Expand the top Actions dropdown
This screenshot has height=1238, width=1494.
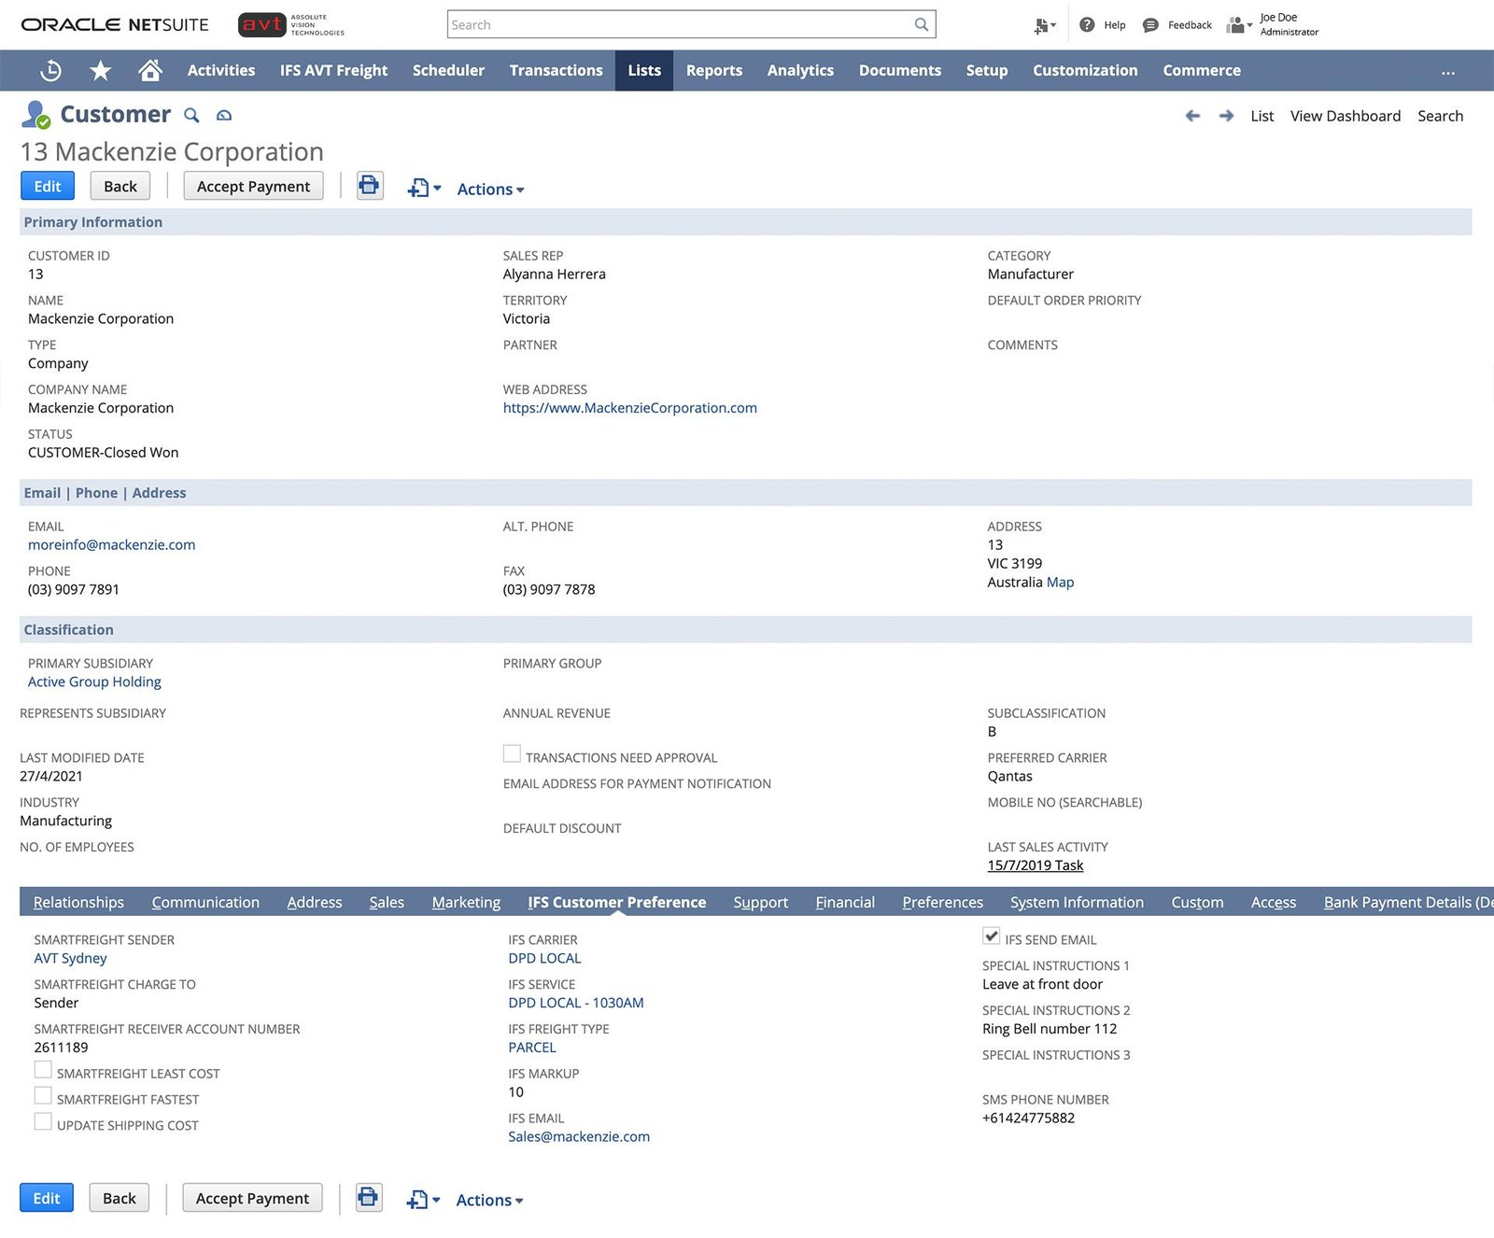490,190
